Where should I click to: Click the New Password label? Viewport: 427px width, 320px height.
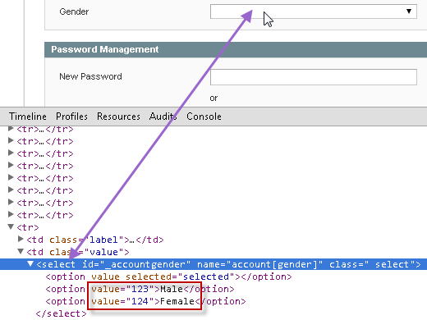click(x=90, y=76)
